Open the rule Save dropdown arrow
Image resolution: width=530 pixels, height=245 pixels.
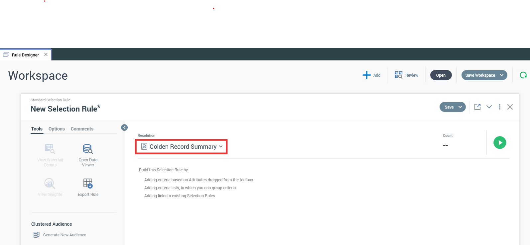point(460,107)
